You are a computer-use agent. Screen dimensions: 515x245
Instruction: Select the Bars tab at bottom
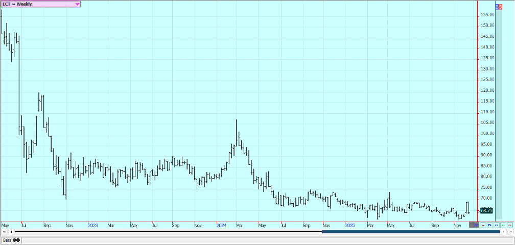click(11, 240)
